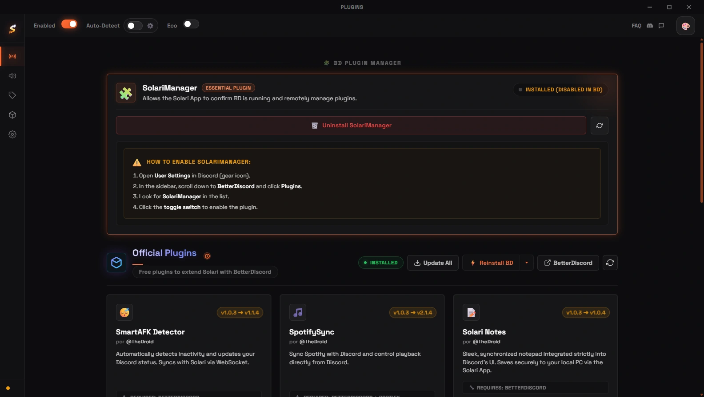Open the sound speaker sidebar icon

12,76
